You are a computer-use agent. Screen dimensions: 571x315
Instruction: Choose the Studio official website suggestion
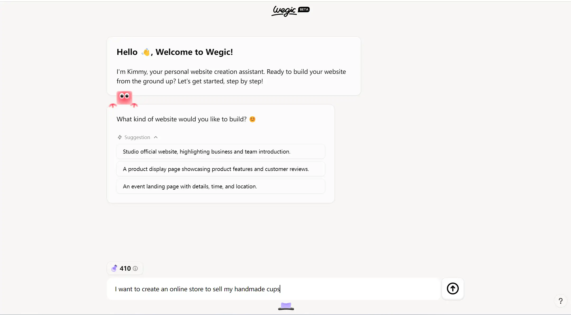pos(221,152)
